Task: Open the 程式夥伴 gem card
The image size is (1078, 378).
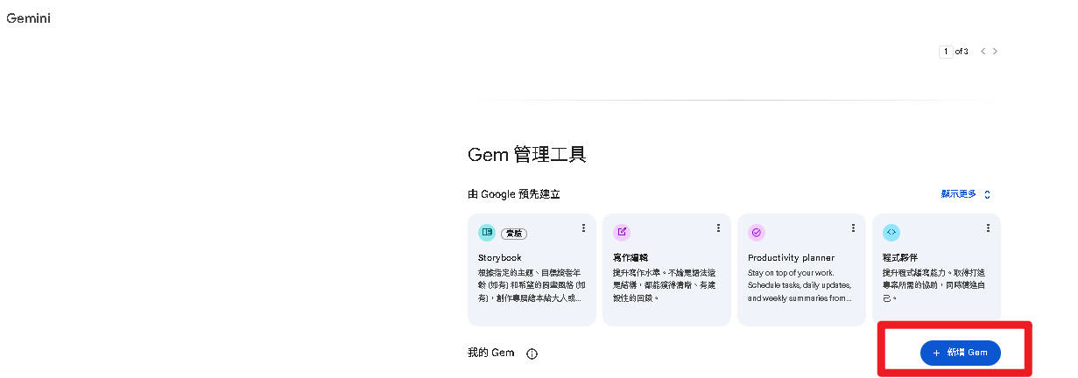Action: (x=936, y=269)
